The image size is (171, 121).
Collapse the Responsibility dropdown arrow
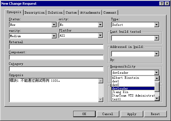point(156,73)
